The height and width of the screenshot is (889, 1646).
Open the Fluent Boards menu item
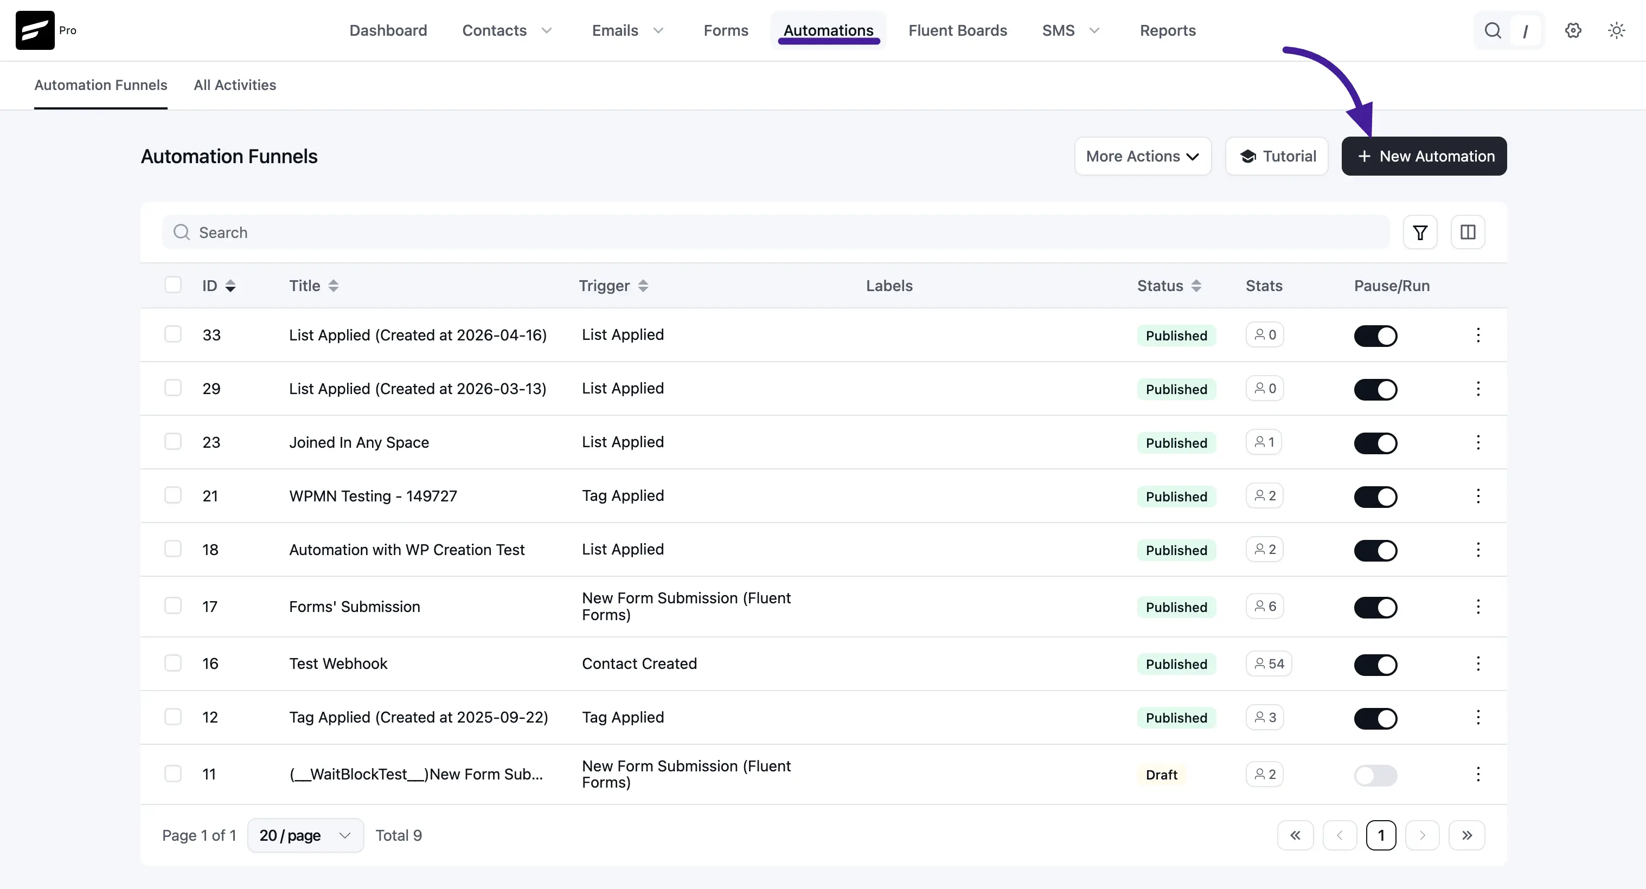[x=957, y=31]
